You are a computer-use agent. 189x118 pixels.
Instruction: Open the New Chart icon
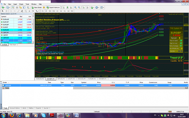2,8
